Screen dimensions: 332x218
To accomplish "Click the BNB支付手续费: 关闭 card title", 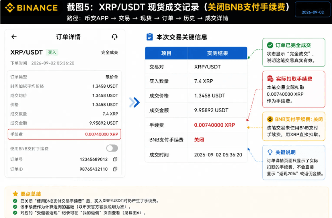I will tap(299, 119).
